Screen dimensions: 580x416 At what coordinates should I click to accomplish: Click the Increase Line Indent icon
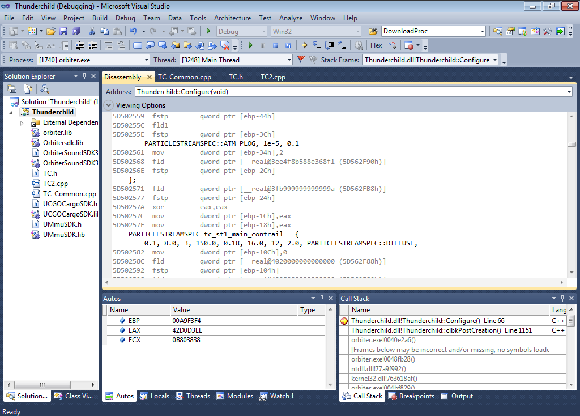pyautogui.click(x=92, y=45)
